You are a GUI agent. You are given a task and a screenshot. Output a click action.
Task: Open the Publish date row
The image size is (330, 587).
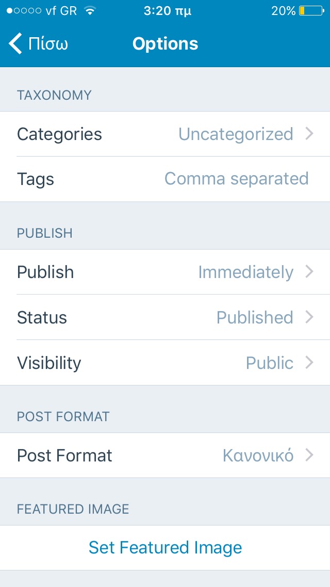click(x=165, y=272)
